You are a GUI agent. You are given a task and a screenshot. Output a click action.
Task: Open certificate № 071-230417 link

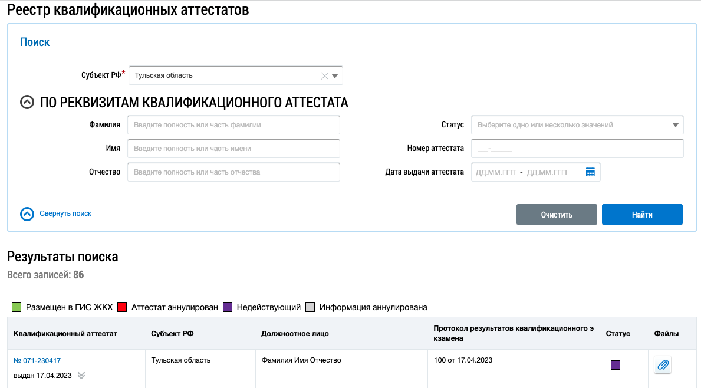coord(37,360)
